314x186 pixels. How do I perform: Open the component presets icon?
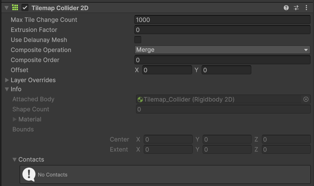[x=296, y=8]
